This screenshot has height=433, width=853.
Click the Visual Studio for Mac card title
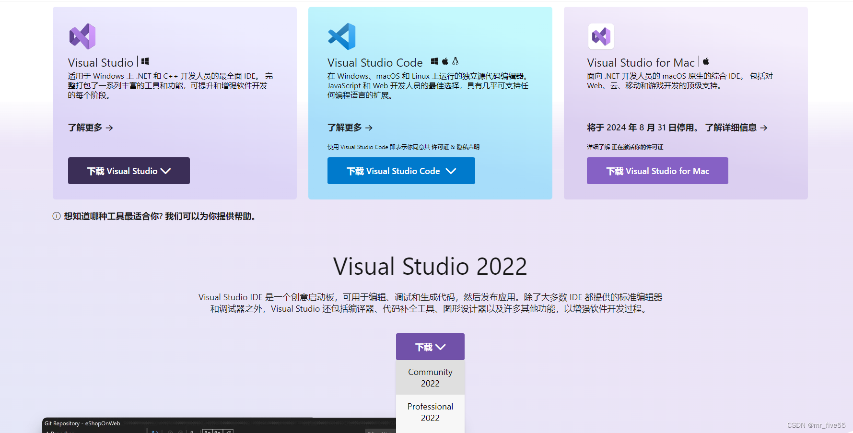(641, 63)
